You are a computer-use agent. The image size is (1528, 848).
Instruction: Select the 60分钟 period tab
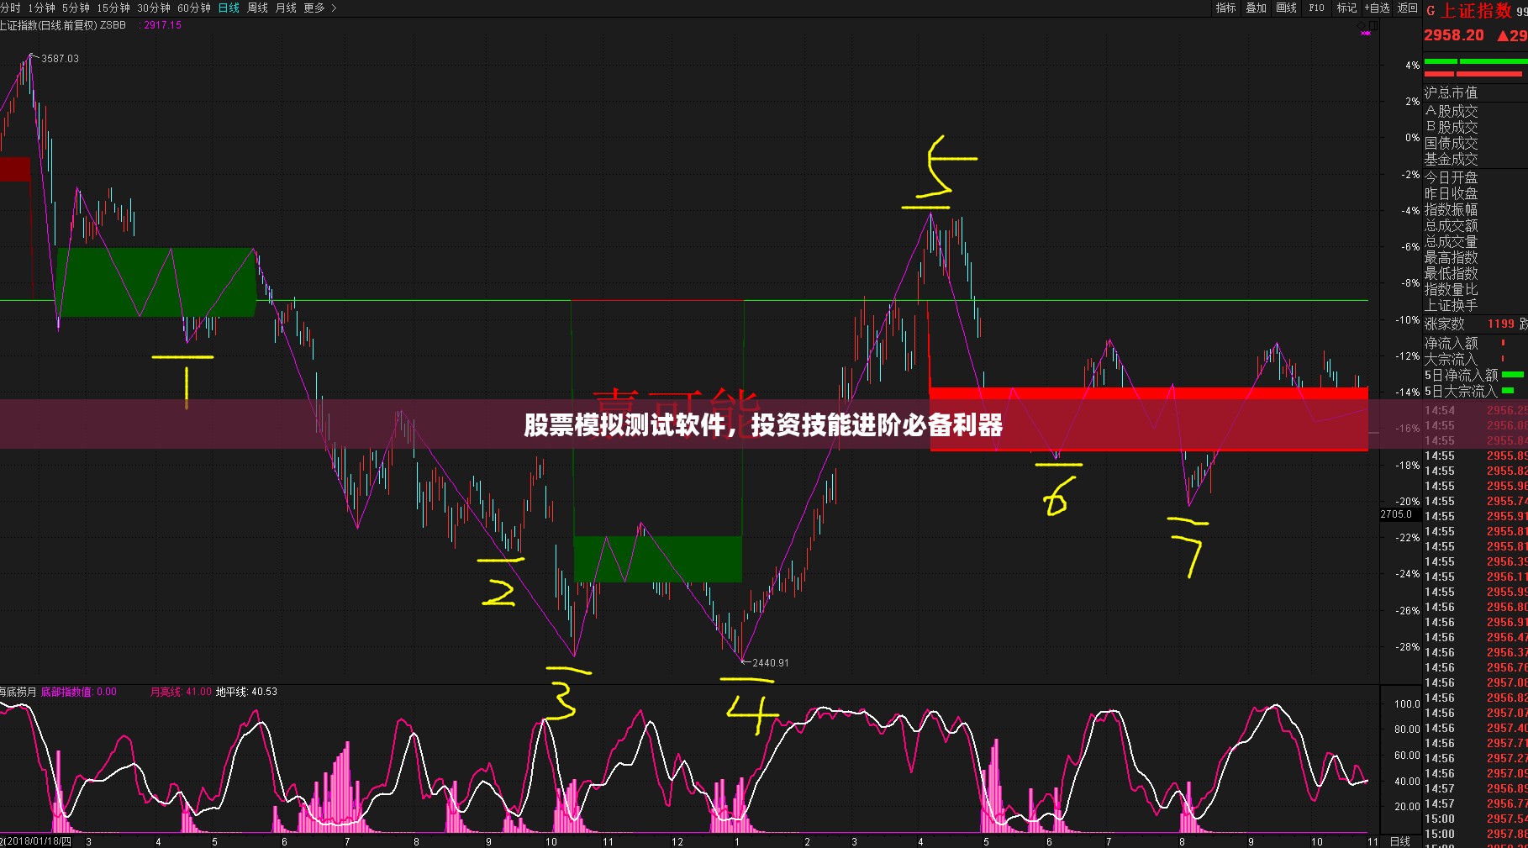click(x=194, y=8)
